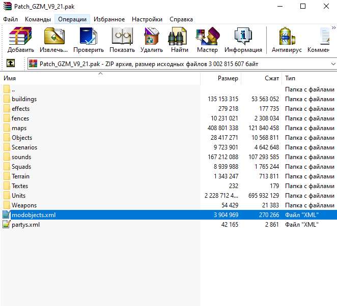The width and height of the screenshot is (337, 306).
Task: Select the Scenarios folder icon
Action: 7,147
